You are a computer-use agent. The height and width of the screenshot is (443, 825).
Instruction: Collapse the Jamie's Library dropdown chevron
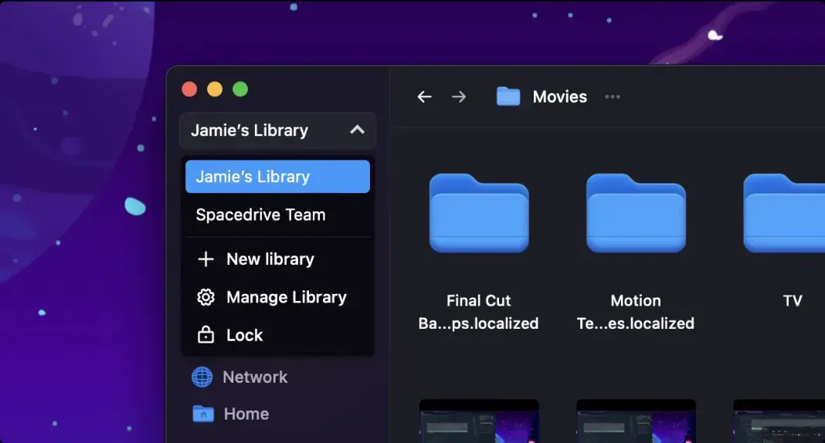(x=357, y=130)
